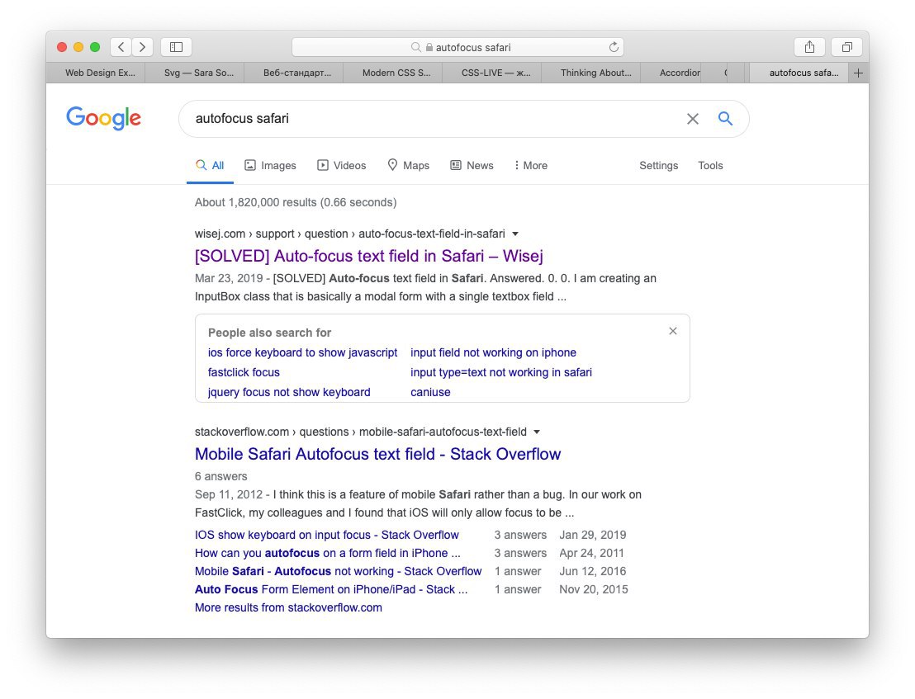Go forward with Safari's forward arrow

point(142,47)
